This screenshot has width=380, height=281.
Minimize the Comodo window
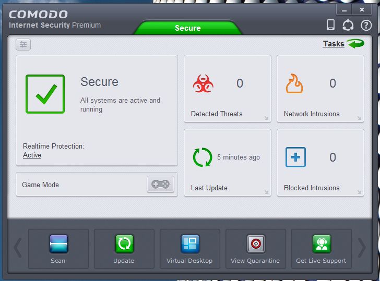point(344,10)
